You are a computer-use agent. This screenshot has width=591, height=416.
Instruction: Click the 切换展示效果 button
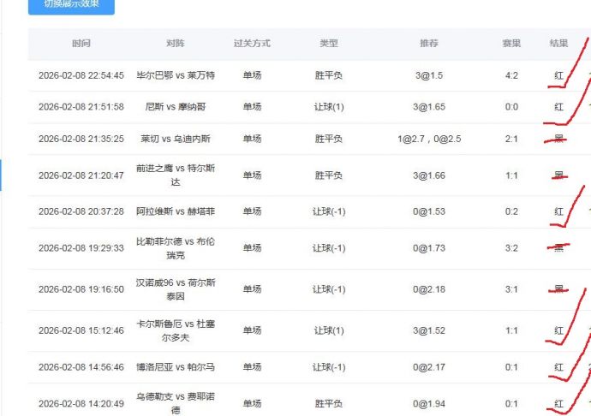coord(71,4)
